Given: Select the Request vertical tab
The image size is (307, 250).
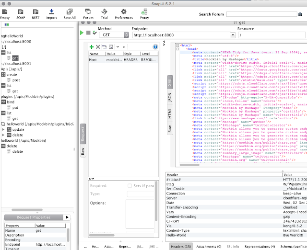Looking at the screenshot, I should click(83, 134).
